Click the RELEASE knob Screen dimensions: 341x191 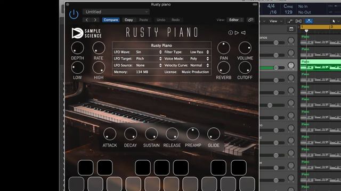172,134
